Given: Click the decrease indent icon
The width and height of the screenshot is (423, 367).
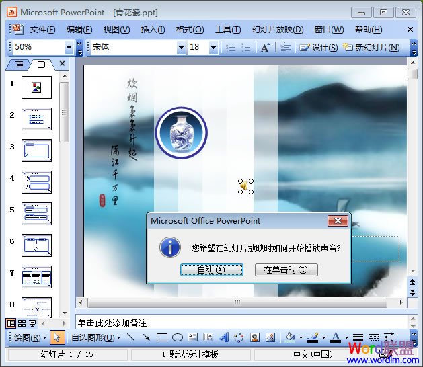Looking at the screenshot, I should (285, 48).
